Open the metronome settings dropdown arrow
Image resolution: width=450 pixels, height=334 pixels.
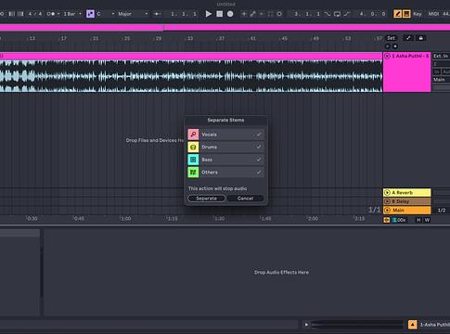[x=58, y=14]
